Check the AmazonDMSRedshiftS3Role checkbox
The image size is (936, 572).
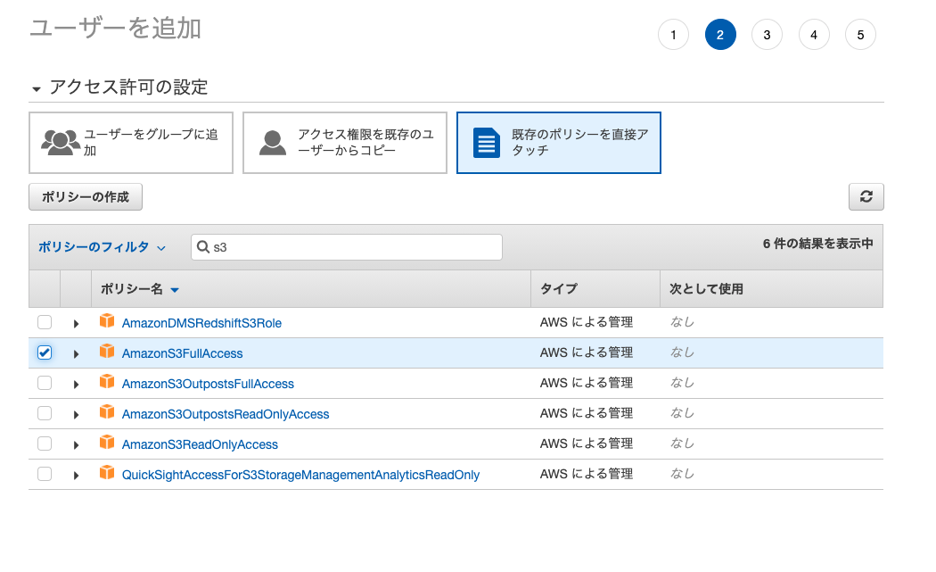(x=44, y=322)
